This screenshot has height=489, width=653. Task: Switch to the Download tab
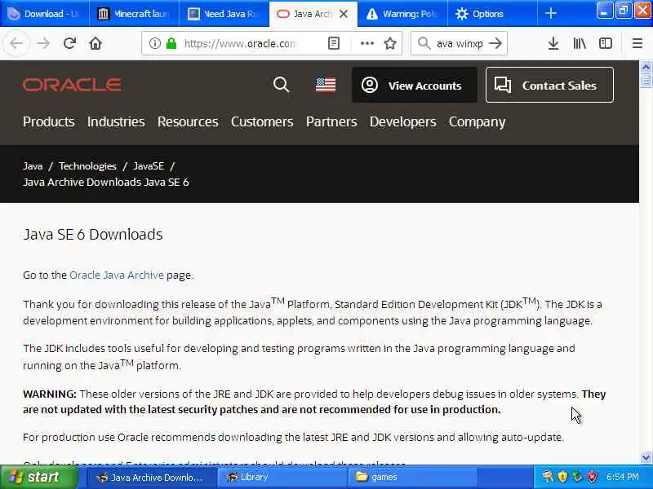coord(44,14)
